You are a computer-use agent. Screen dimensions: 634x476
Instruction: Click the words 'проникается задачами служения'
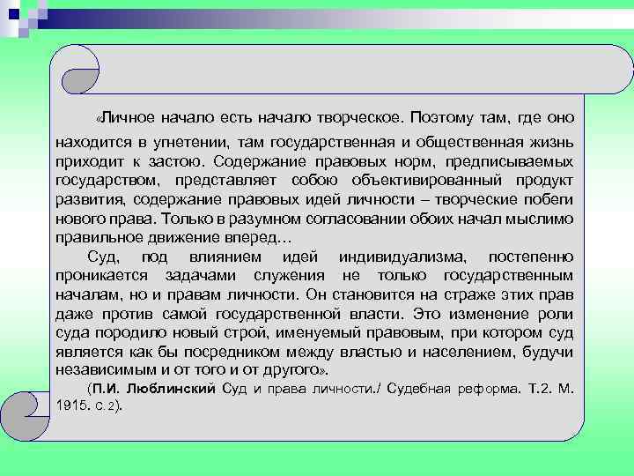tap(190, 276)
